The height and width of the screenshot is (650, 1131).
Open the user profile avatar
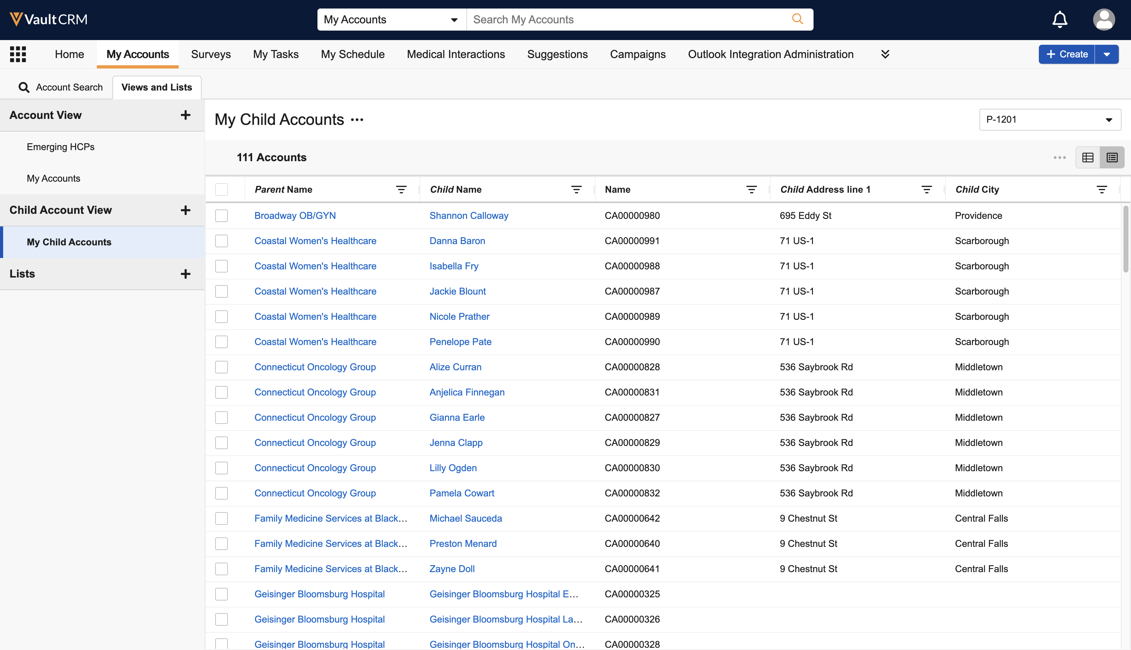[1104, 20]
